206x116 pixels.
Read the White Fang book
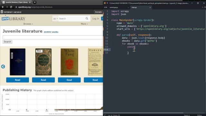coord(69,80)
